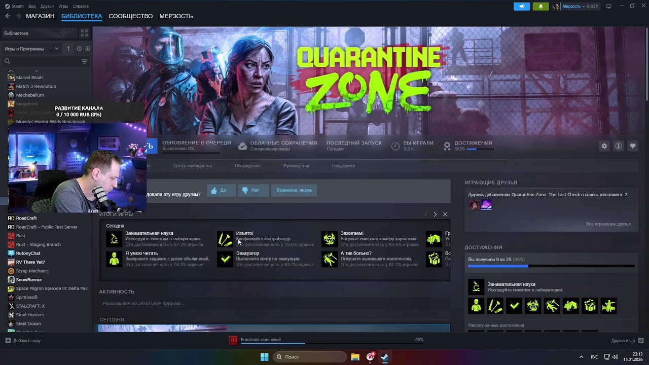Click Добавить игру at bottom left

[x=23, y=341]
